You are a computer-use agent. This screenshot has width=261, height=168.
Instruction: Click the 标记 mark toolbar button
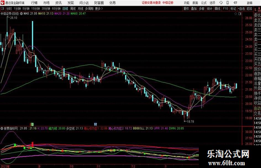(x=233, y=9)
